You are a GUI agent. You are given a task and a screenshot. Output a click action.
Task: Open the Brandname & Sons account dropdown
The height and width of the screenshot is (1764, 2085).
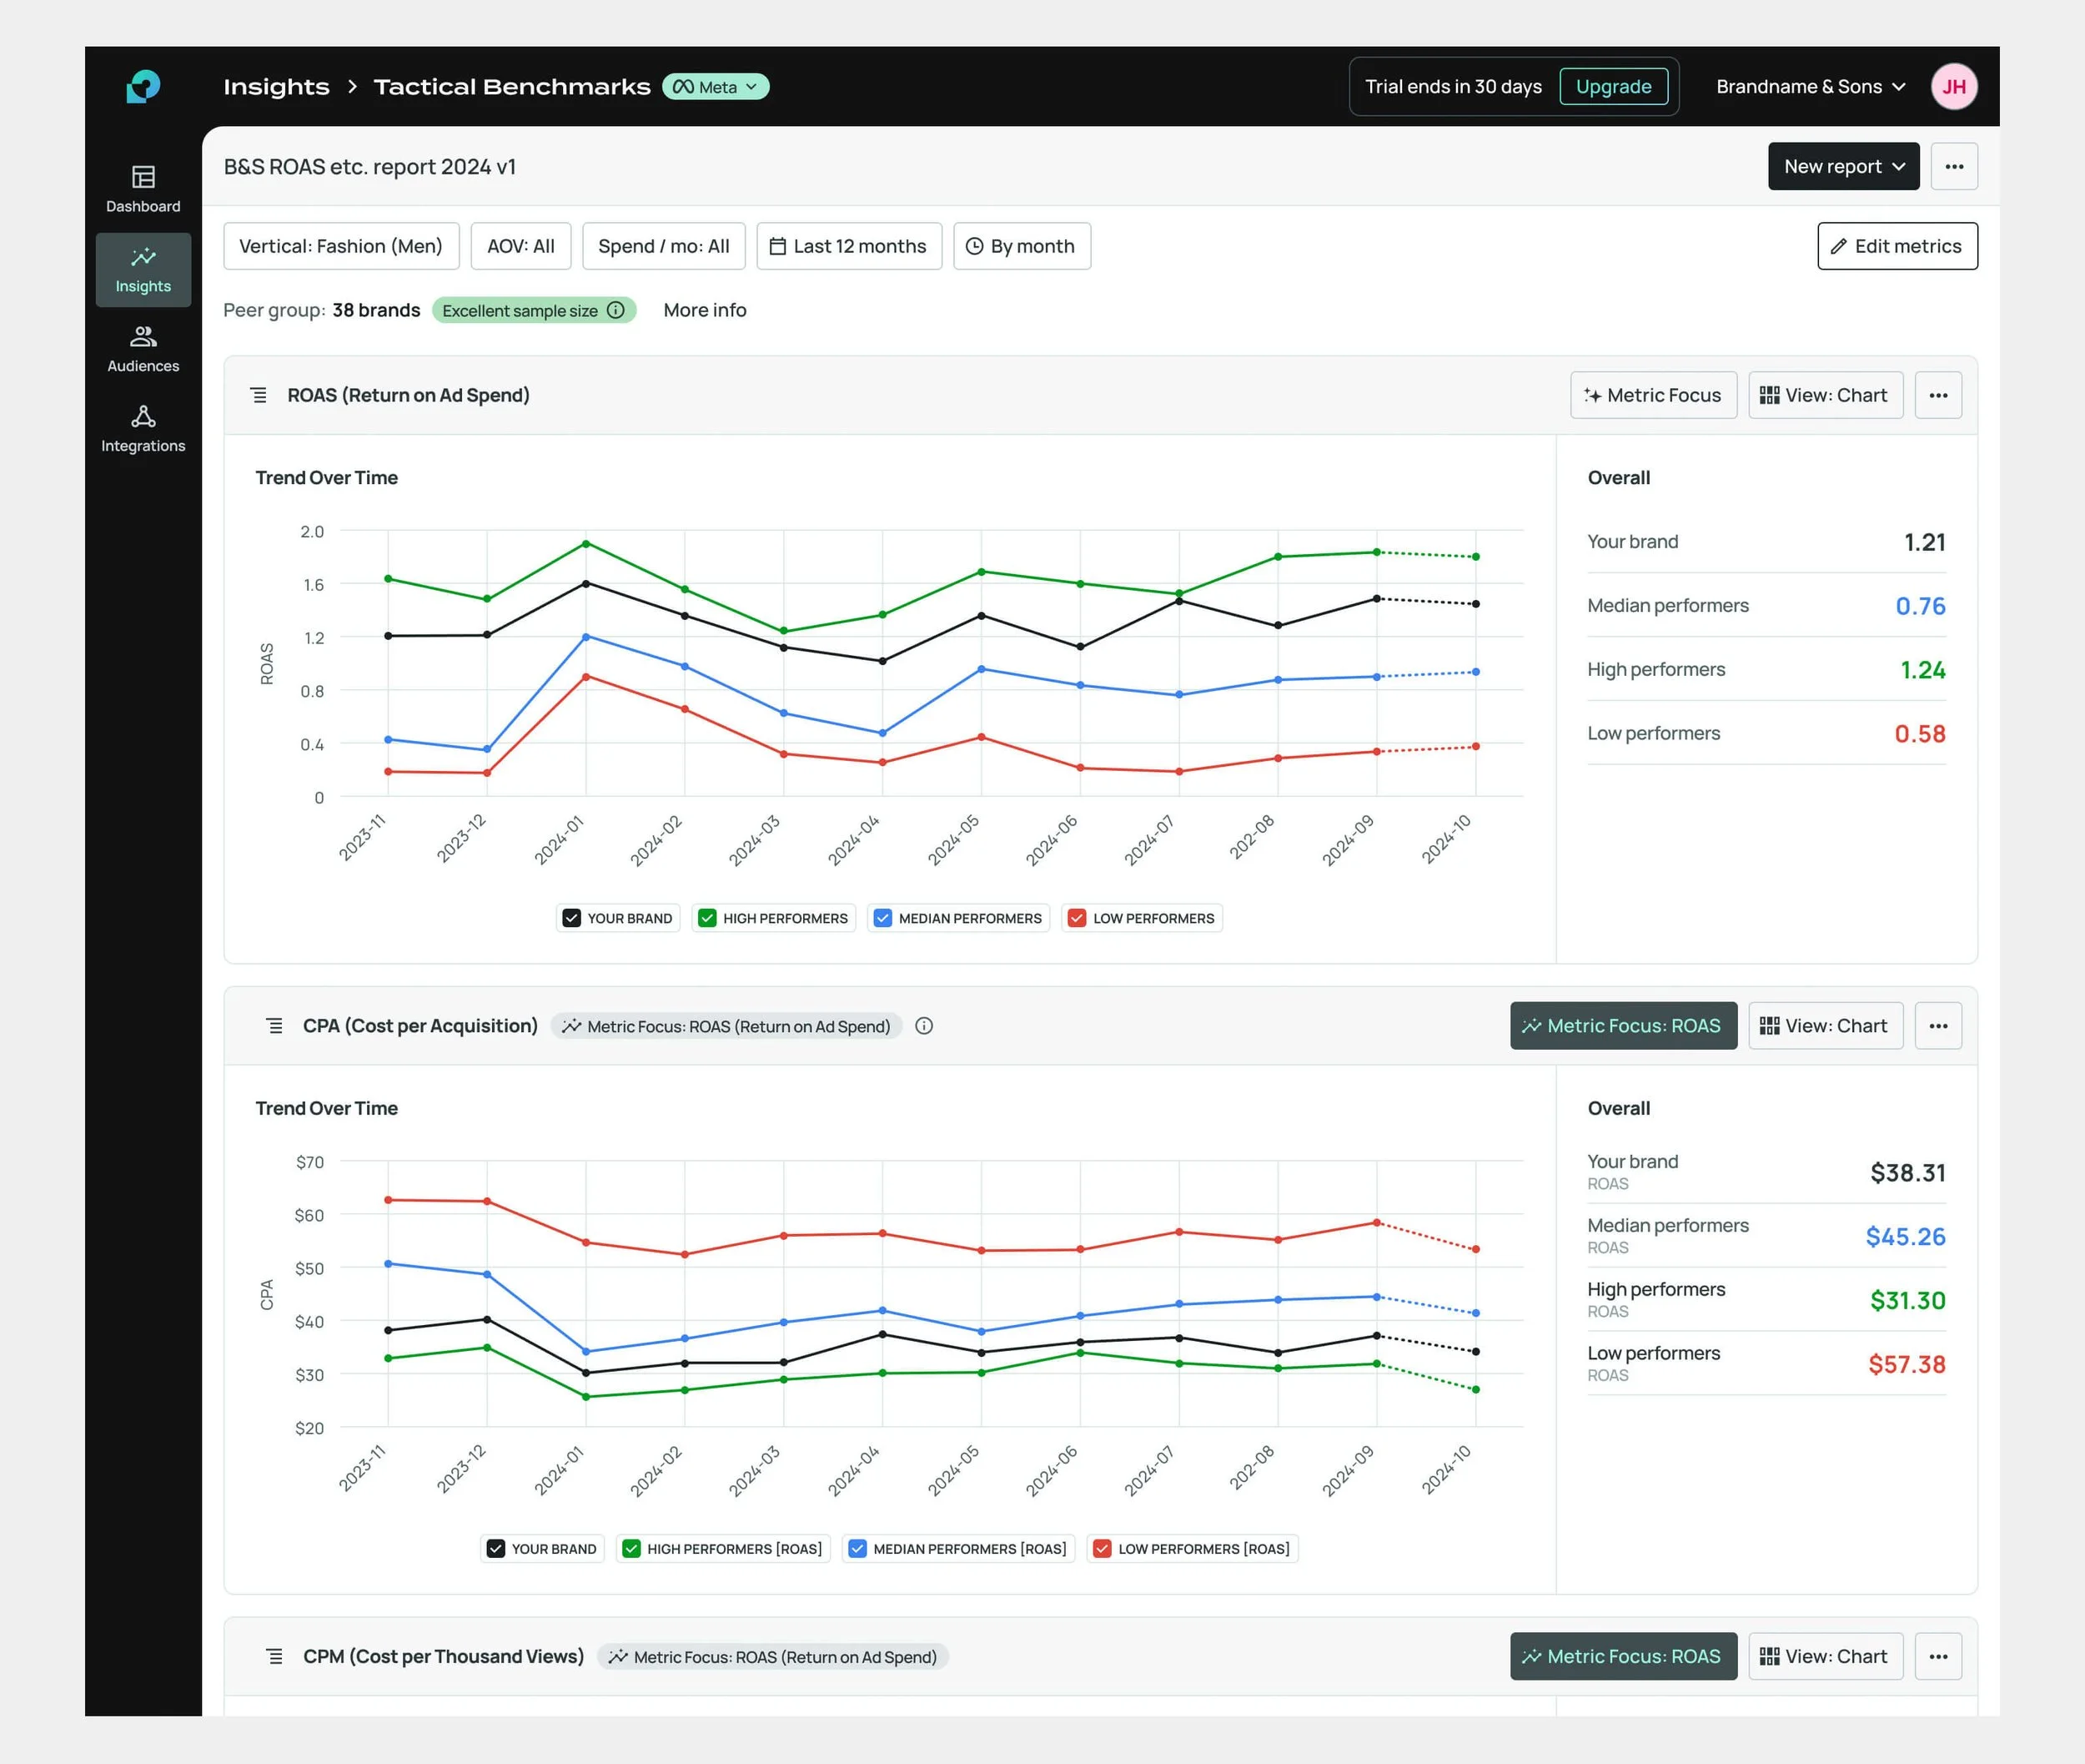tap(1809, 87)
